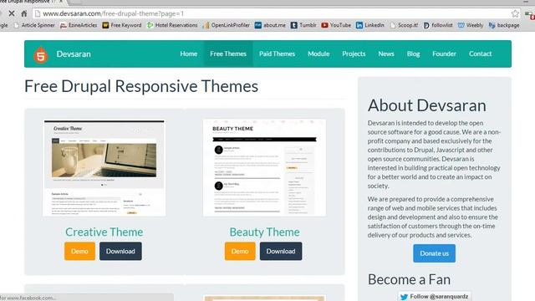Bookmark this page with the star icon
Viewport: 535px width, 301px height.
coord(515,13)
